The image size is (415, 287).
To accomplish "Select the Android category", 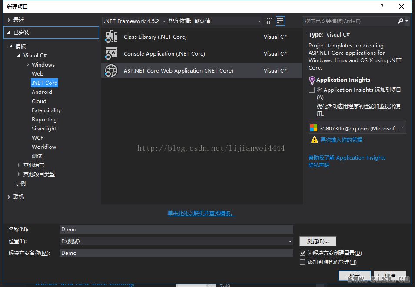I will [42, 92].
